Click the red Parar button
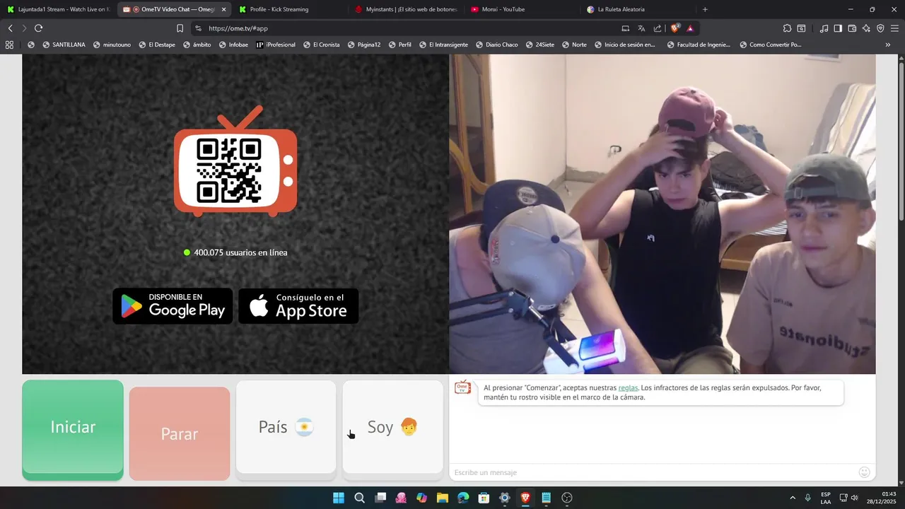 (x=180, y=433)
